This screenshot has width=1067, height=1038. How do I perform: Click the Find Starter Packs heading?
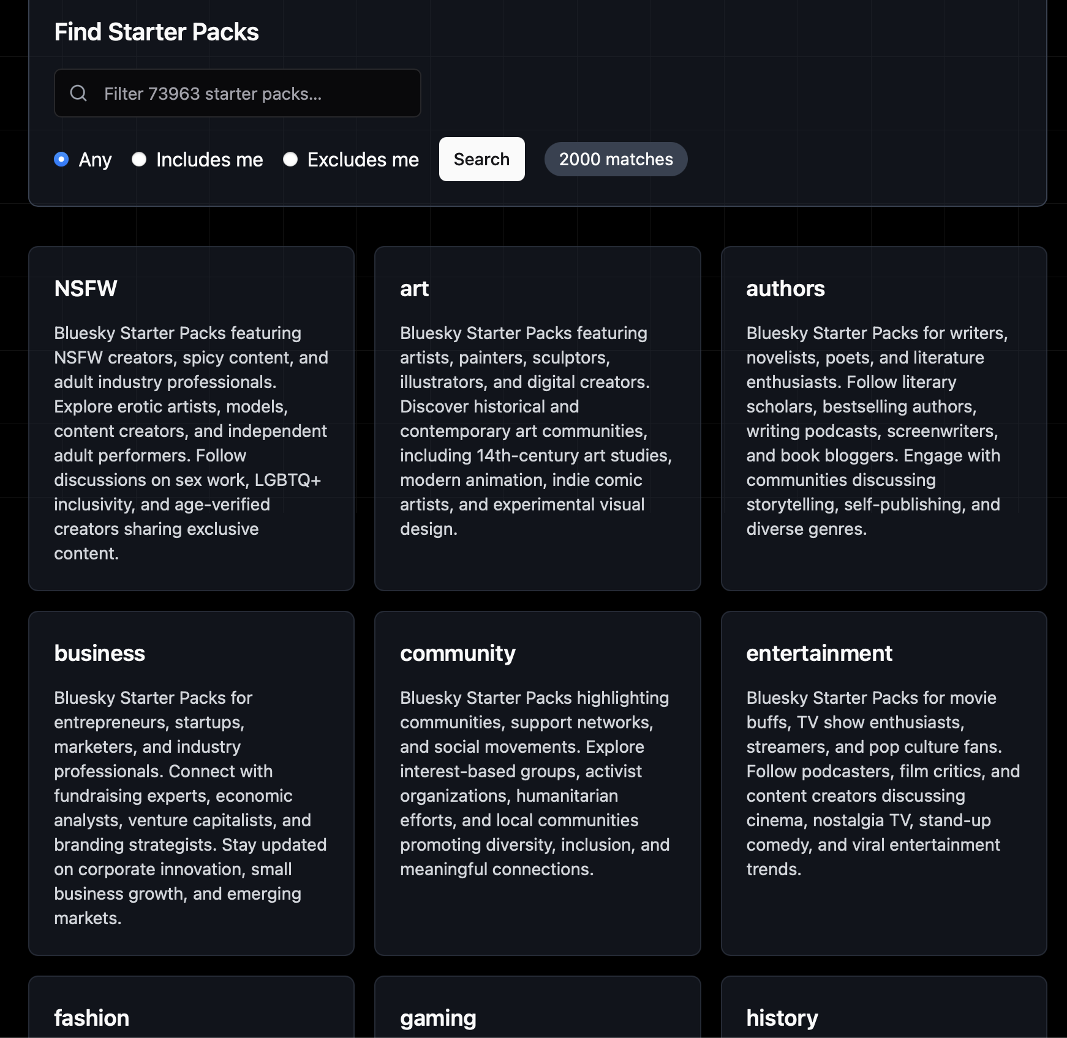(156, 32)
